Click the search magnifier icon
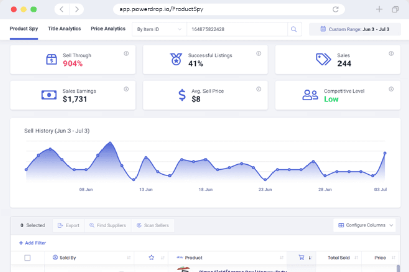The width and height of the screenshot is (409, 272). 294,29
